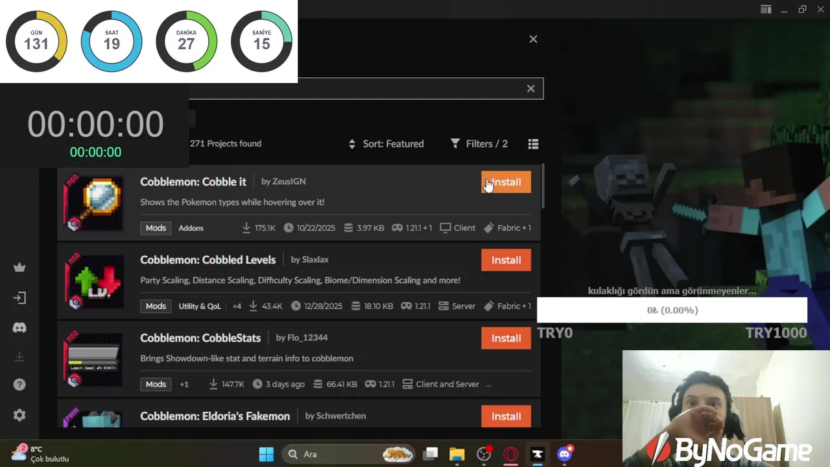Screen dimensions: 830x467
Task: View author Flo_12344's profile
Action: 302,338
